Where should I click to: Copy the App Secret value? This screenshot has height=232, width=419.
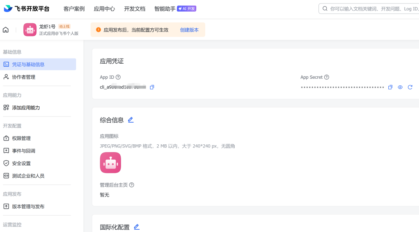click(x=390, y=87)
